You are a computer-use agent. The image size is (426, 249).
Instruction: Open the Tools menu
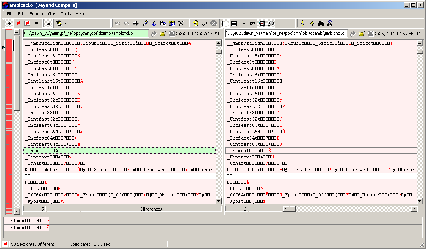pos(66,14)
